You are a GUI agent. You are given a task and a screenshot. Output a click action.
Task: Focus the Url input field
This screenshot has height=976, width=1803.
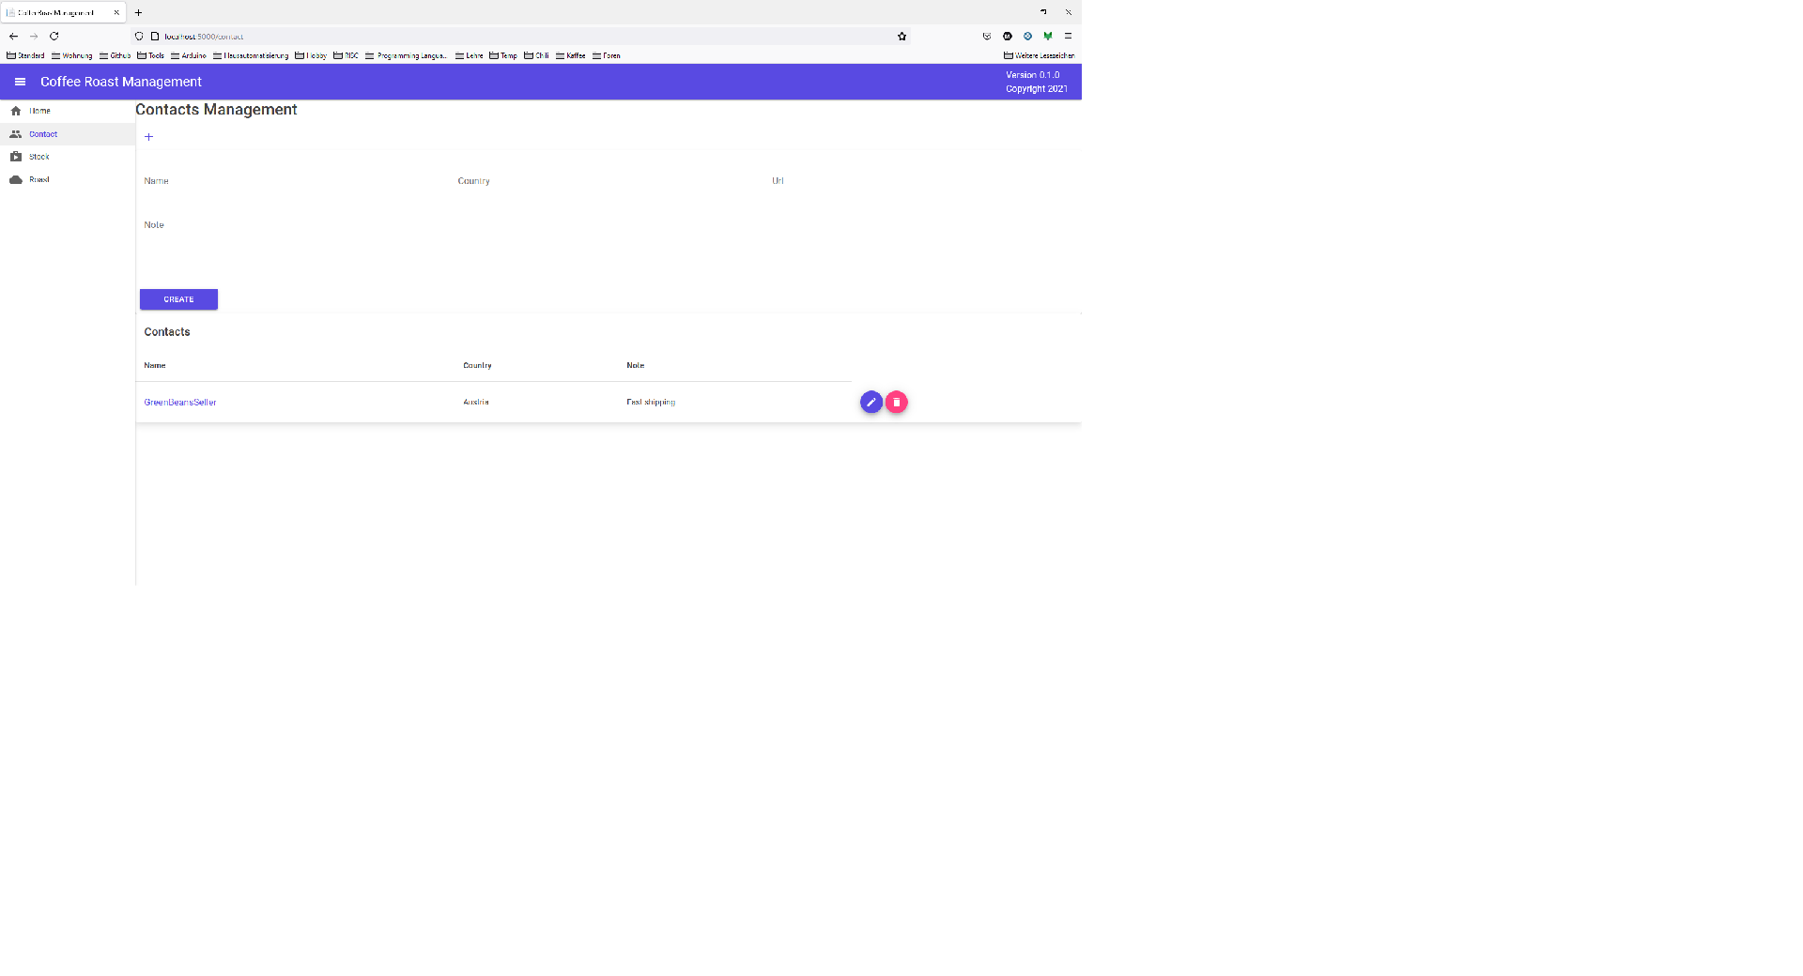coord(924,181)
